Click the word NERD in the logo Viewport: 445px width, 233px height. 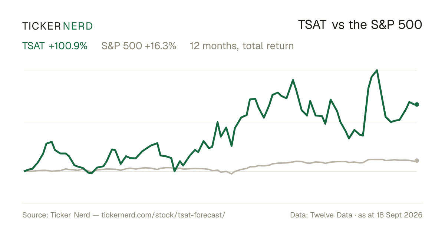coord(78,26)
